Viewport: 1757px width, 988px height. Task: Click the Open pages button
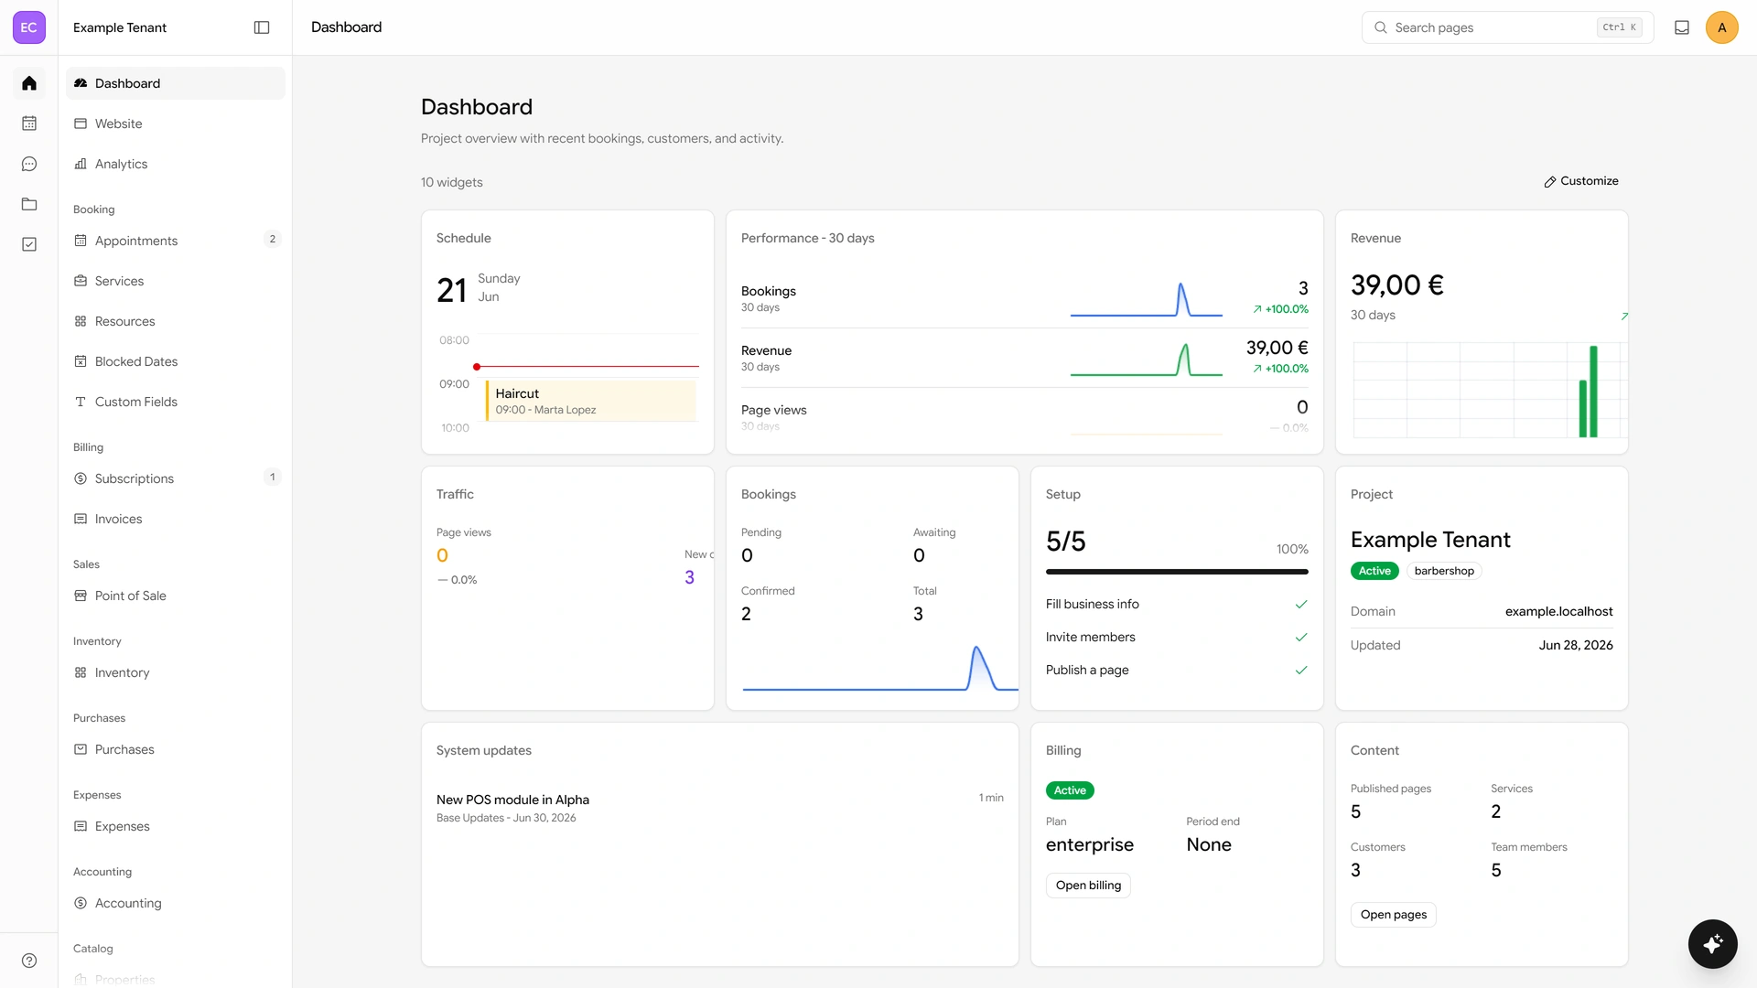[1393, 915]
